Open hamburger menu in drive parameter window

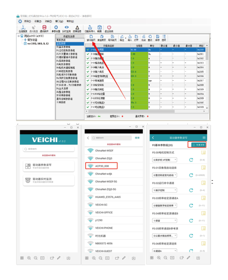coord(204,138)
